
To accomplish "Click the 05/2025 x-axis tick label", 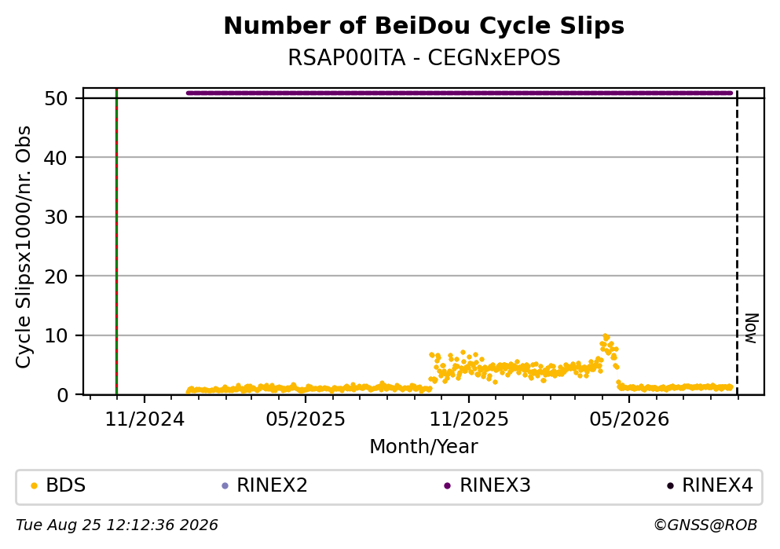I will (305, 419).
